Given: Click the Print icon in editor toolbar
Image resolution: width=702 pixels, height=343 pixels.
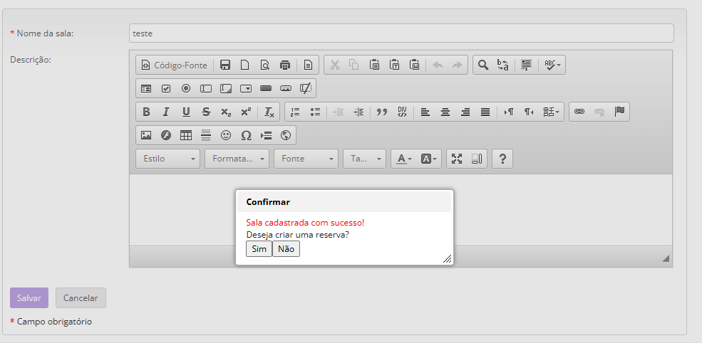Looking at the screenshot, I should 285,65.
